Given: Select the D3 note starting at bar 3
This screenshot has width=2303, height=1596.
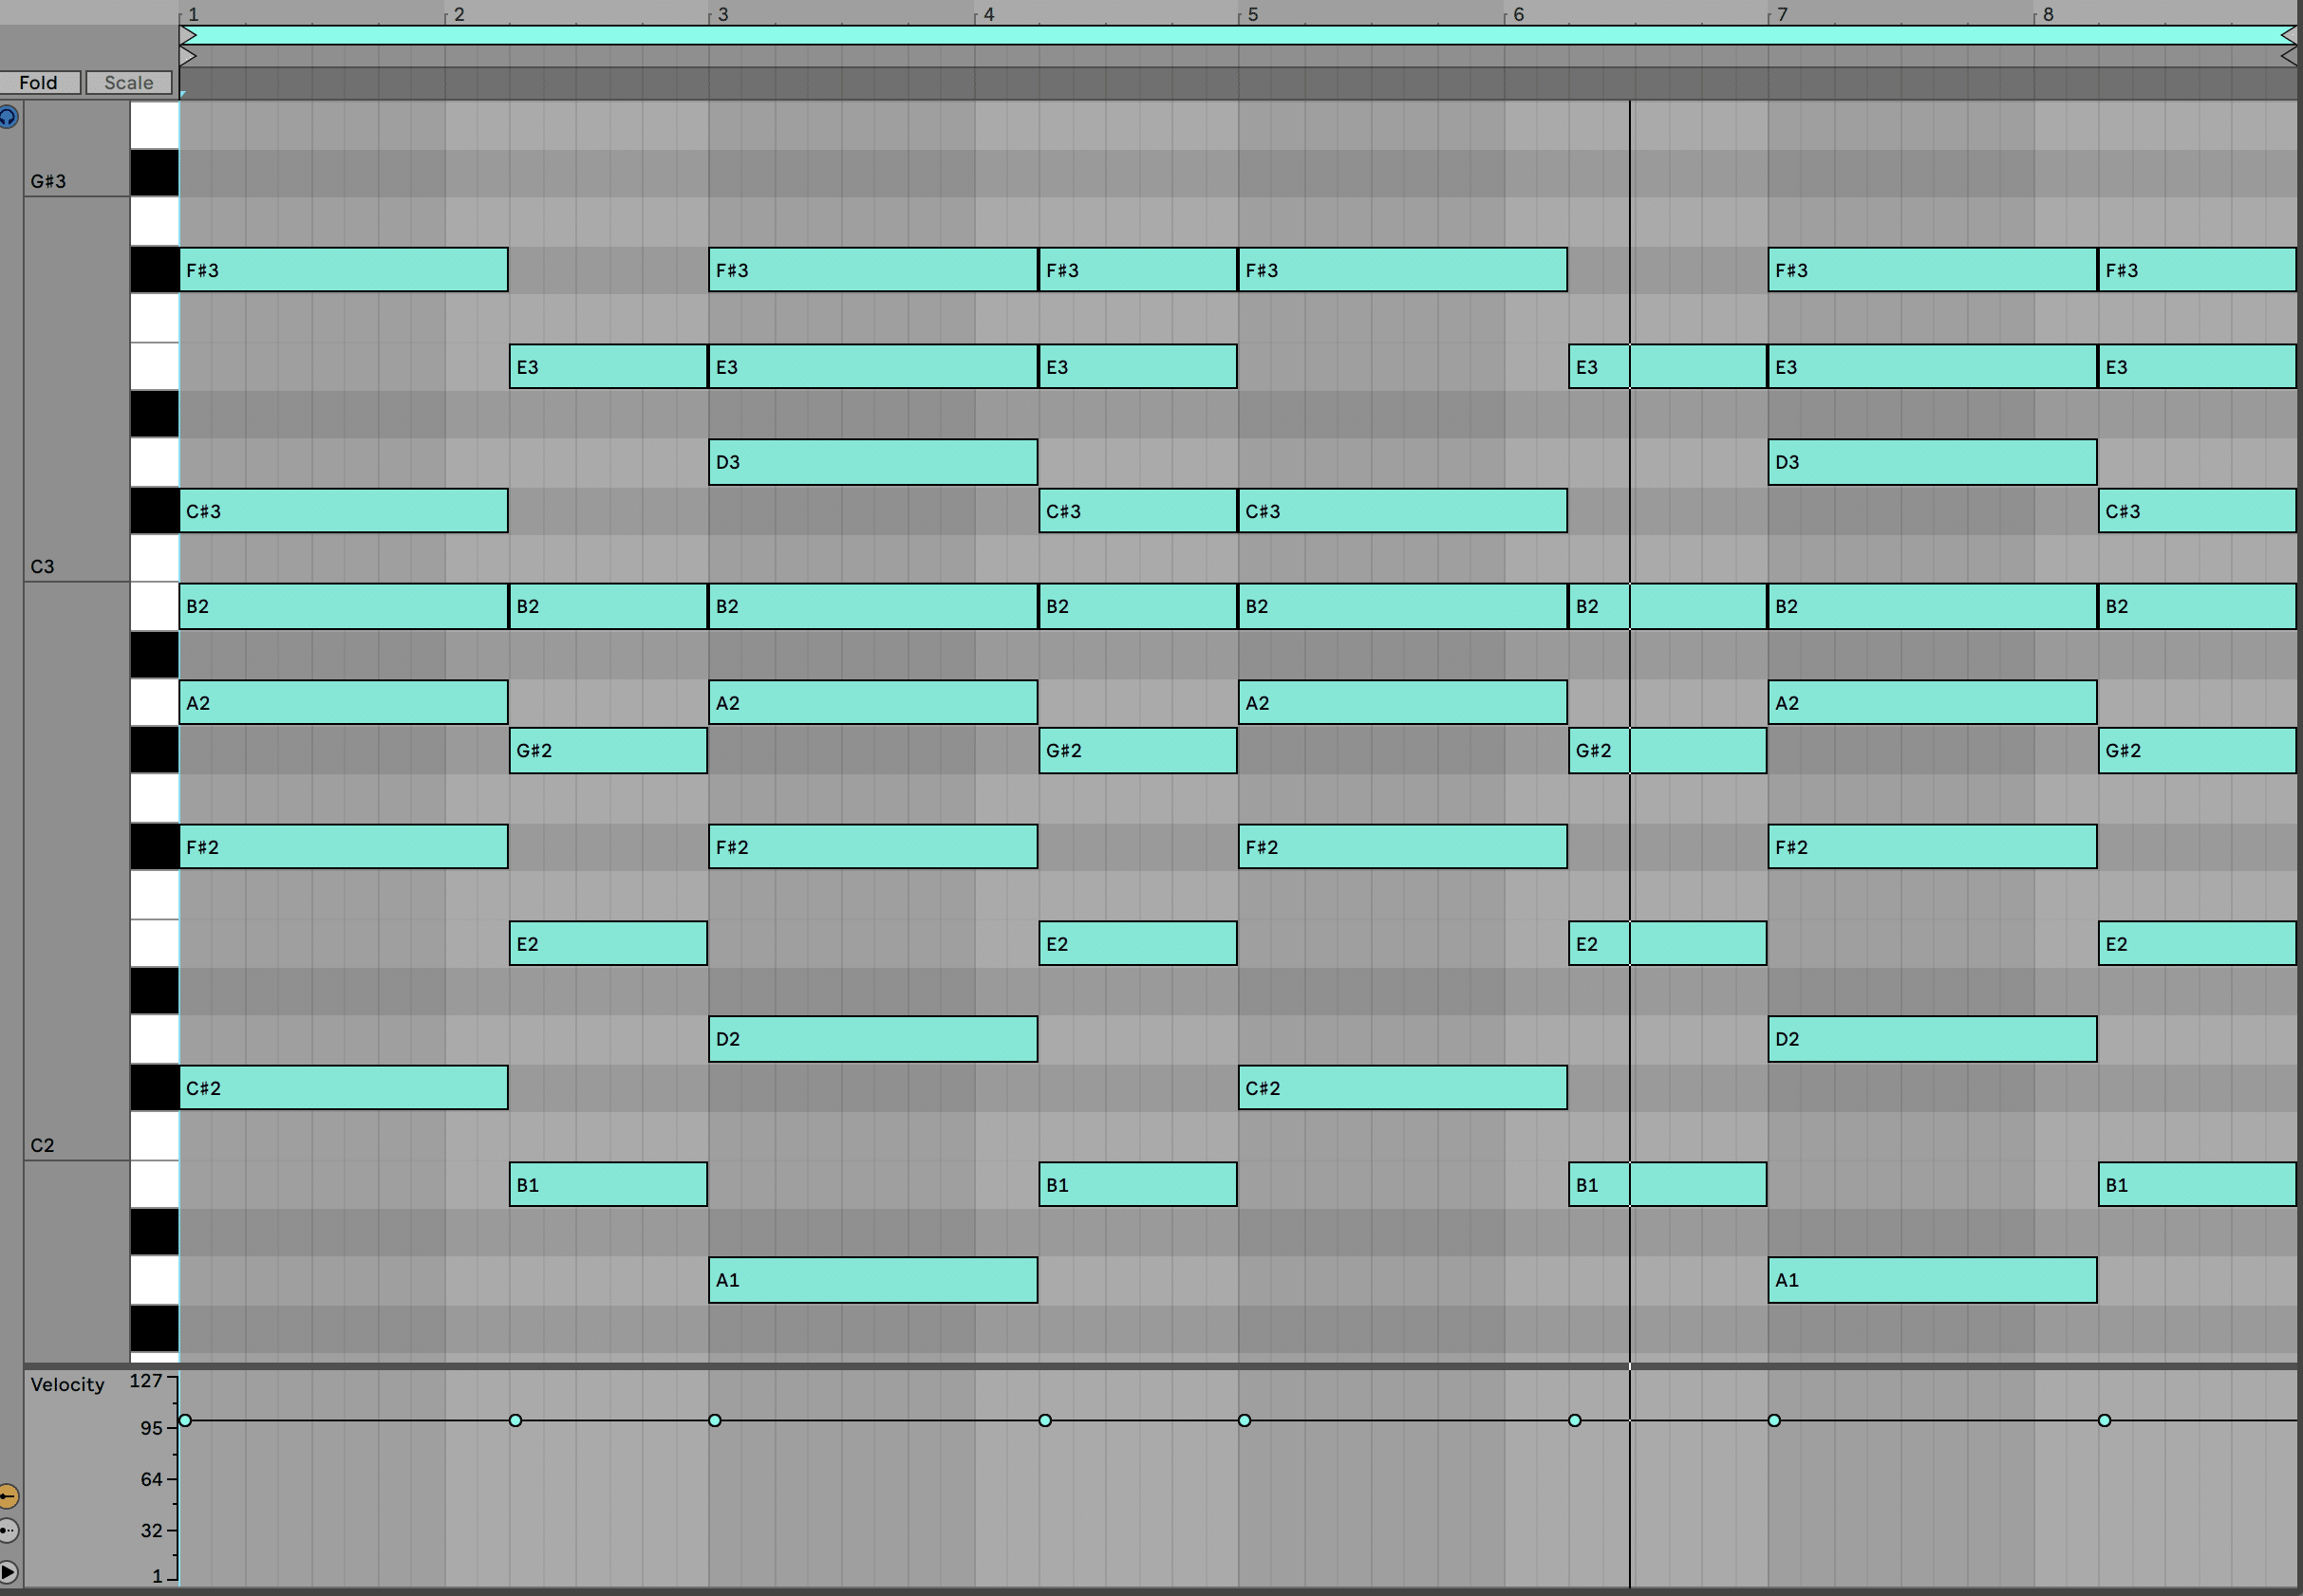Looking at the screenshot, I should (873, 462).
